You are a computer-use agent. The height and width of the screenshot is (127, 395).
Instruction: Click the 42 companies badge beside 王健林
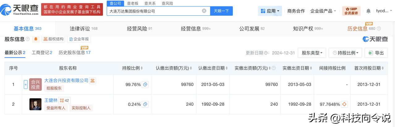pyautogui.click(x=65, y=100)
